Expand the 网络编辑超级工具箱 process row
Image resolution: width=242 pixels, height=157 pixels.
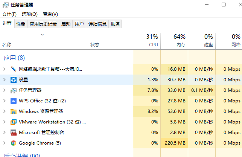pos(4,69)
